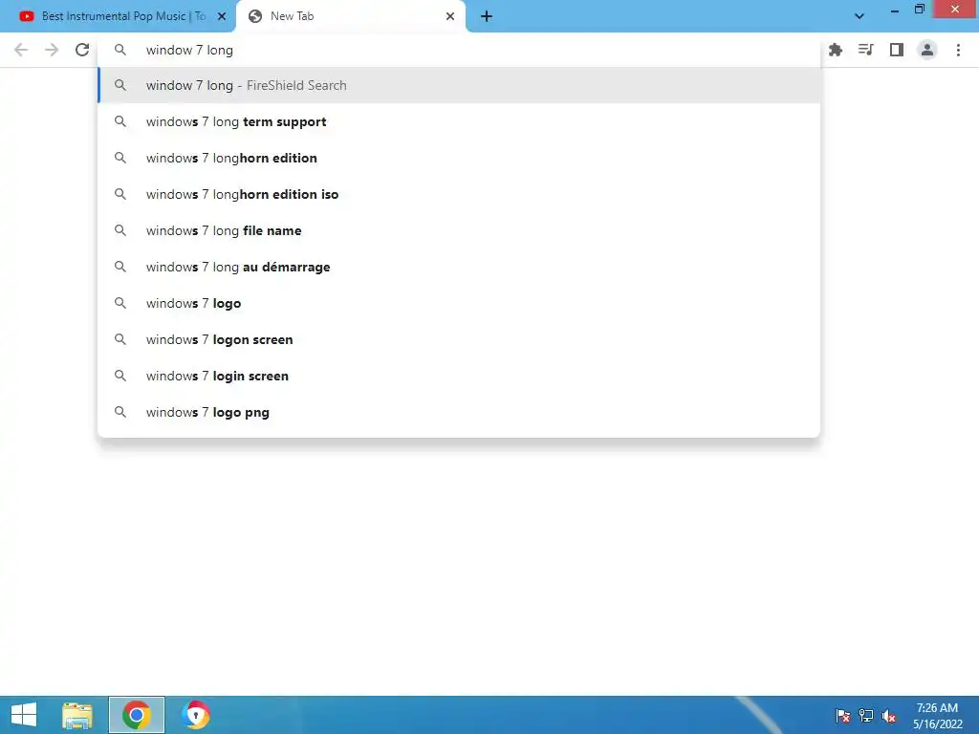
Task: Click the address bar search magnifier icon
Action: pos(120,50)
